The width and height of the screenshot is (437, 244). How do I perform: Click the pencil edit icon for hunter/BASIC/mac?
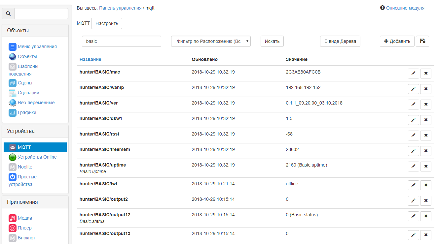[x=413, y=74]
